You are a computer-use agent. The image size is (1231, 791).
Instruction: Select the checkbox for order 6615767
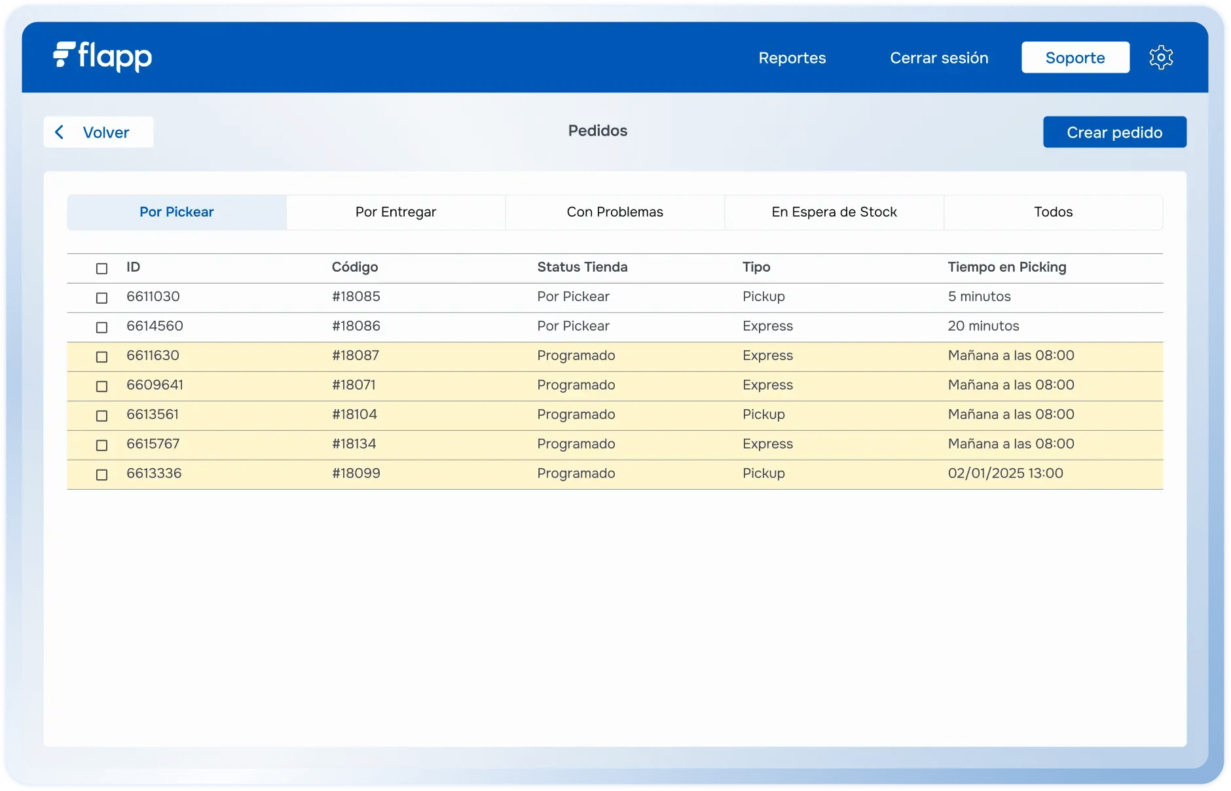(101, 445)
